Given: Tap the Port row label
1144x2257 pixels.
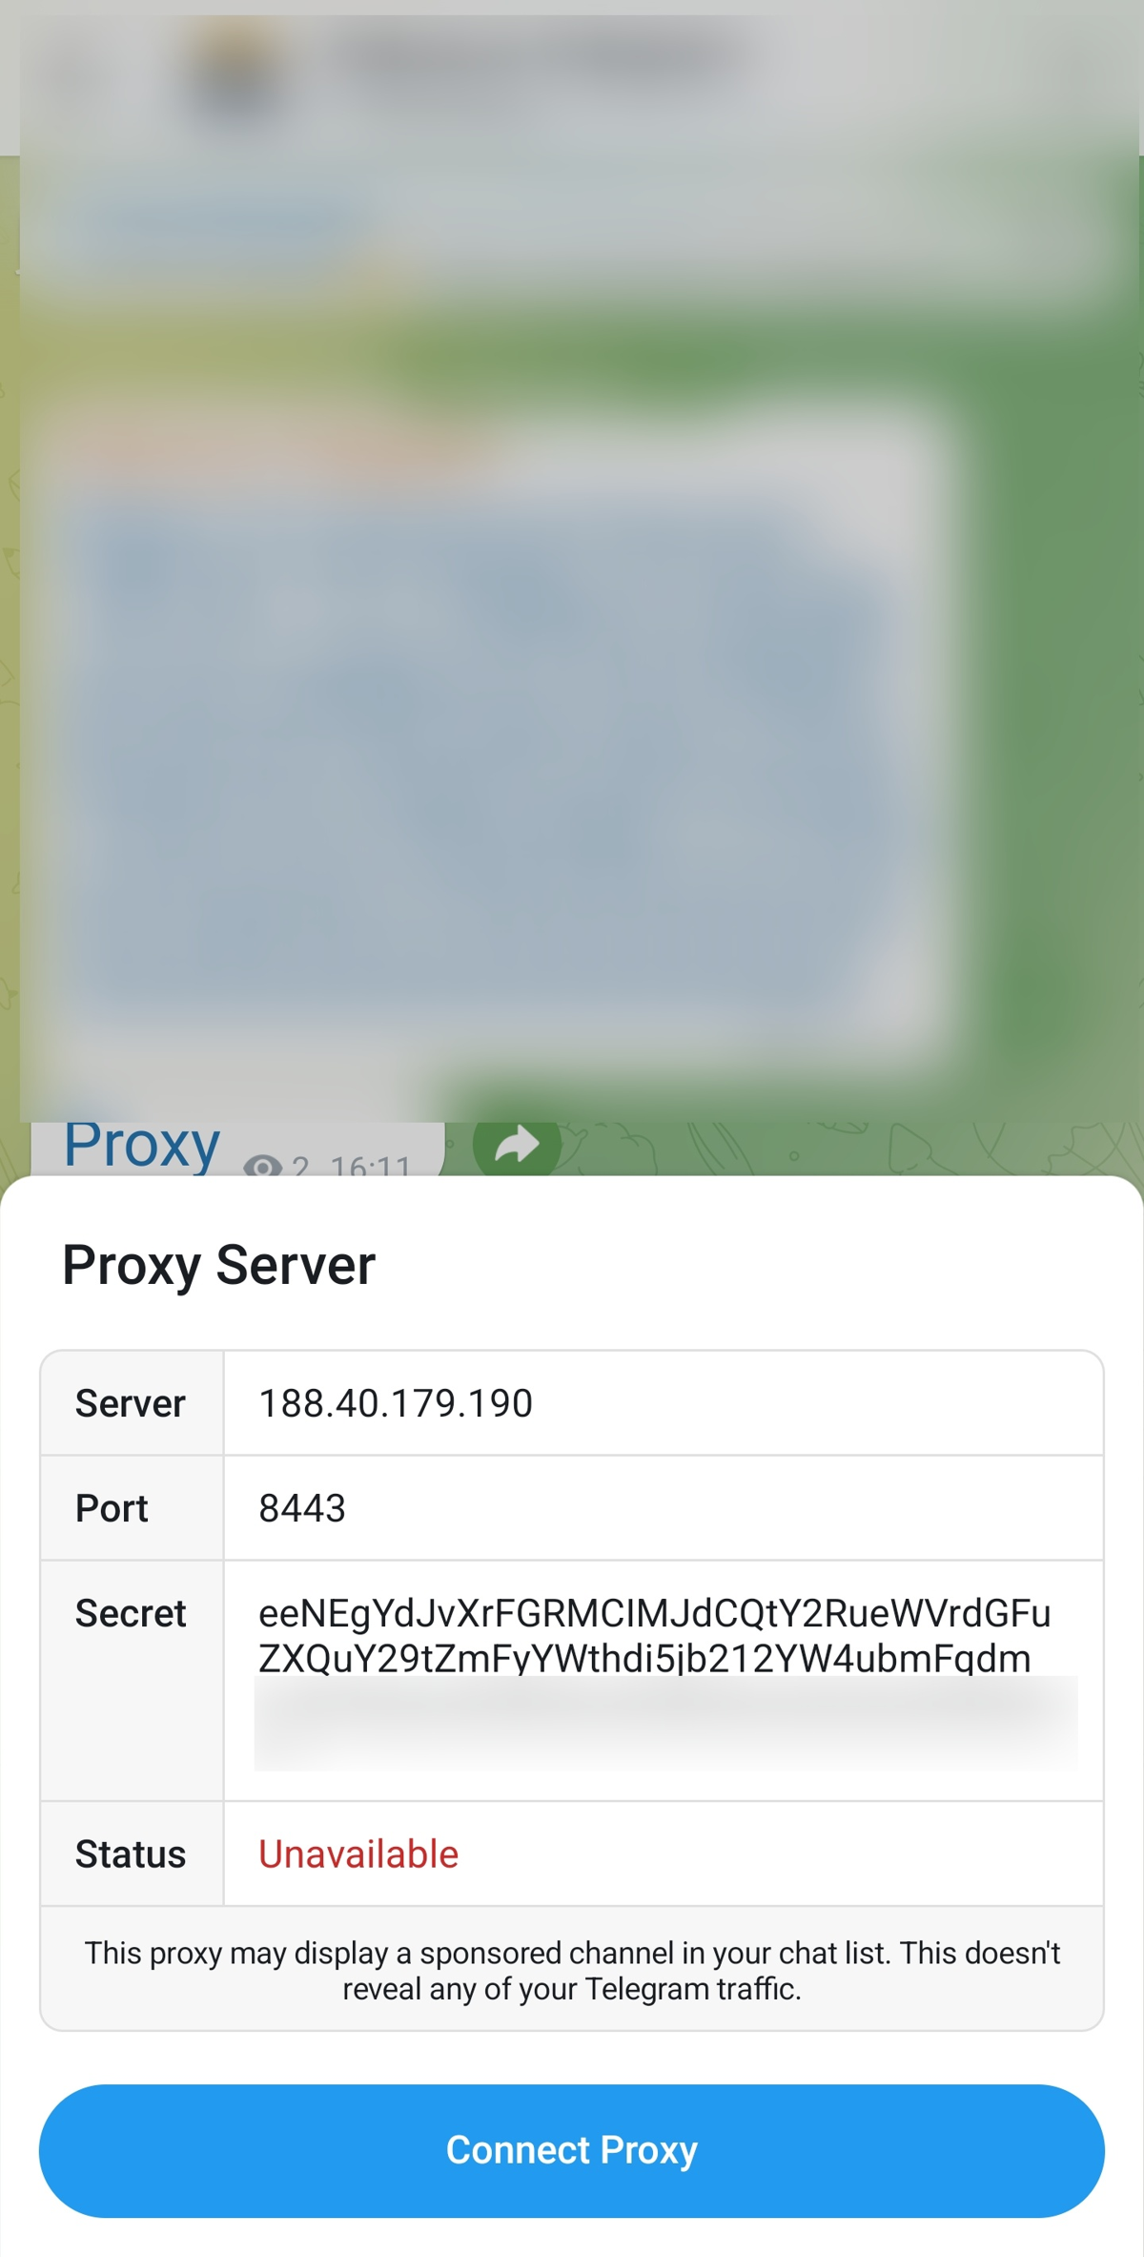Looking at the screenshot, I should click(112, 1508).
